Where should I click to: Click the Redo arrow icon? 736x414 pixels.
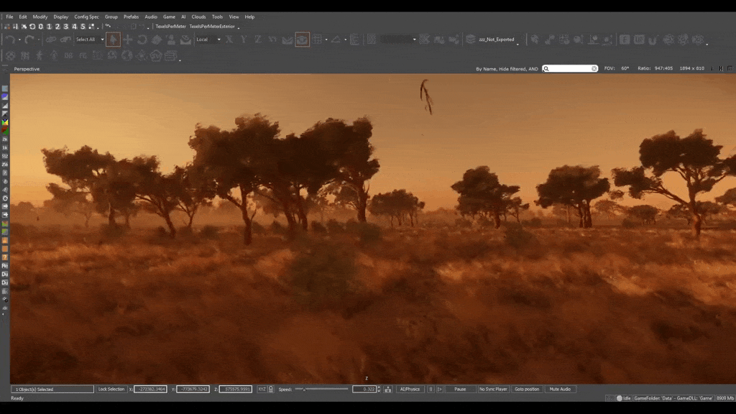29,40
